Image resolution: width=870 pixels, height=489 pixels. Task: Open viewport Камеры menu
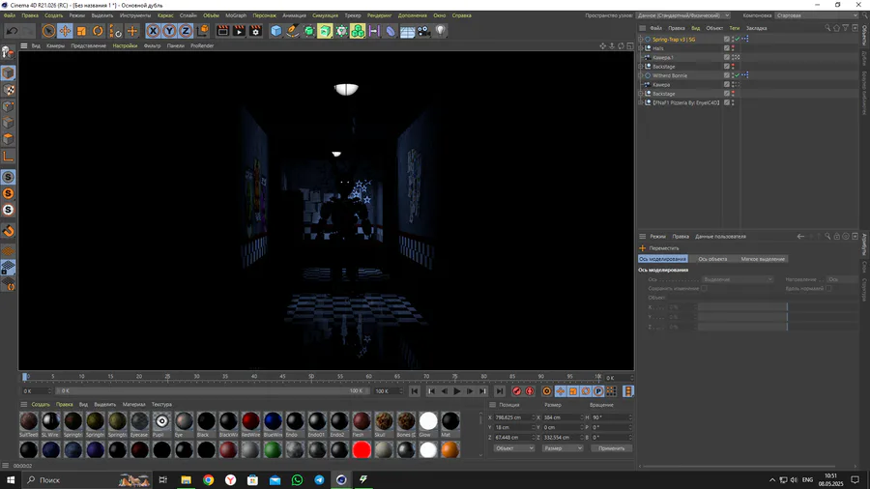(55, 46)
